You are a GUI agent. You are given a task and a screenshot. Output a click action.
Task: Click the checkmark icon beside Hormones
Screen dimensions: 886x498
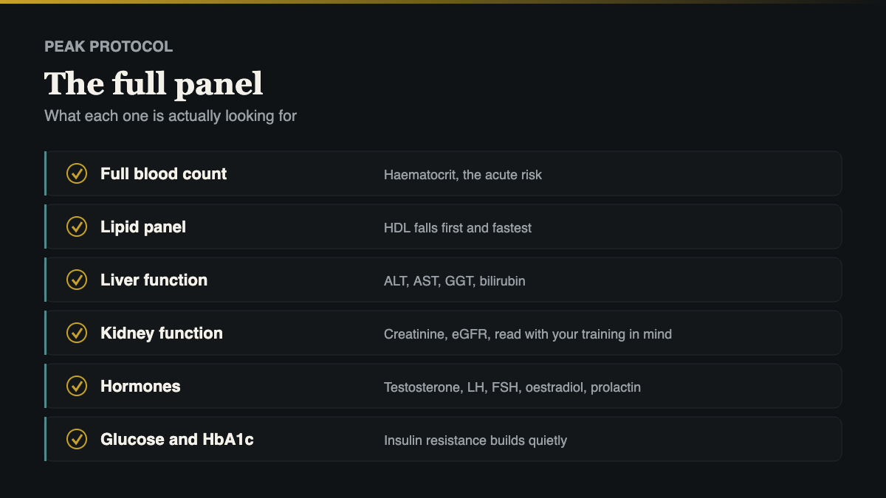77,386
